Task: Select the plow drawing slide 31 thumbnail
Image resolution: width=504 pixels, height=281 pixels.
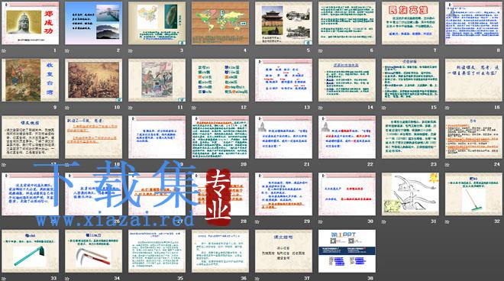Action: [410, 194]
